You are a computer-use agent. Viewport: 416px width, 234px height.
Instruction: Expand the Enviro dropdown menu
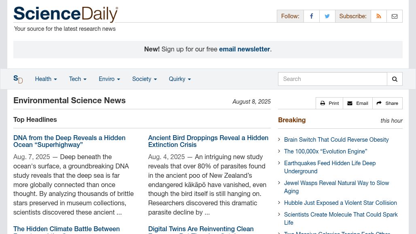click(109, 79)
